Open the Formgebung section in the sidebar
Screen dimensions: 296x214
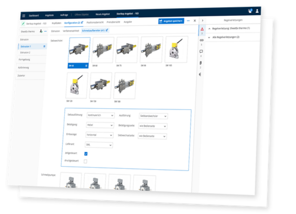click(x=24, y=60)
